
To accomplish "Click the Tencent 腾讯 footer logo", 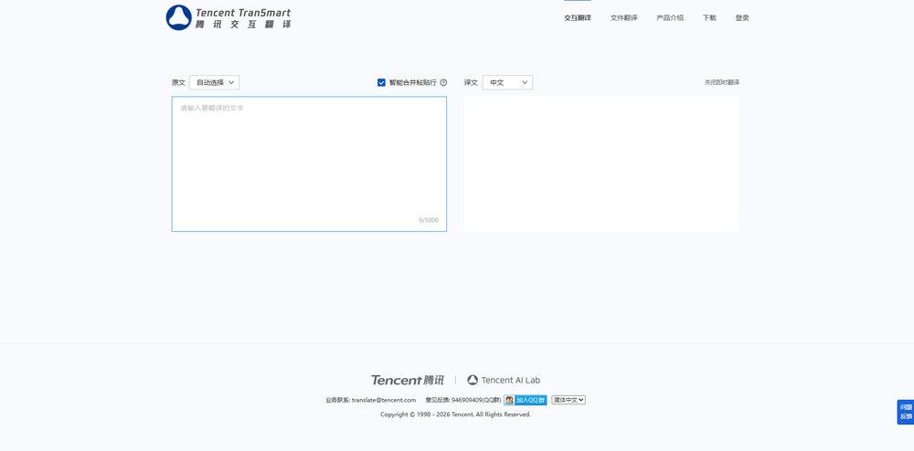I will tap(408, 380).
